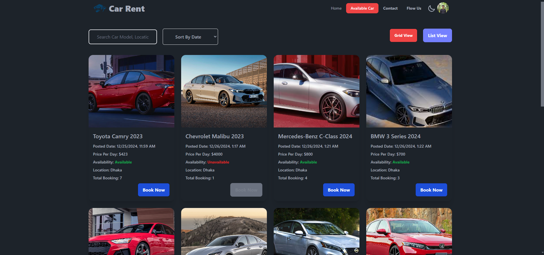
Task: Click the Price Per Day: $4000 text
Action: pos(204,154)
